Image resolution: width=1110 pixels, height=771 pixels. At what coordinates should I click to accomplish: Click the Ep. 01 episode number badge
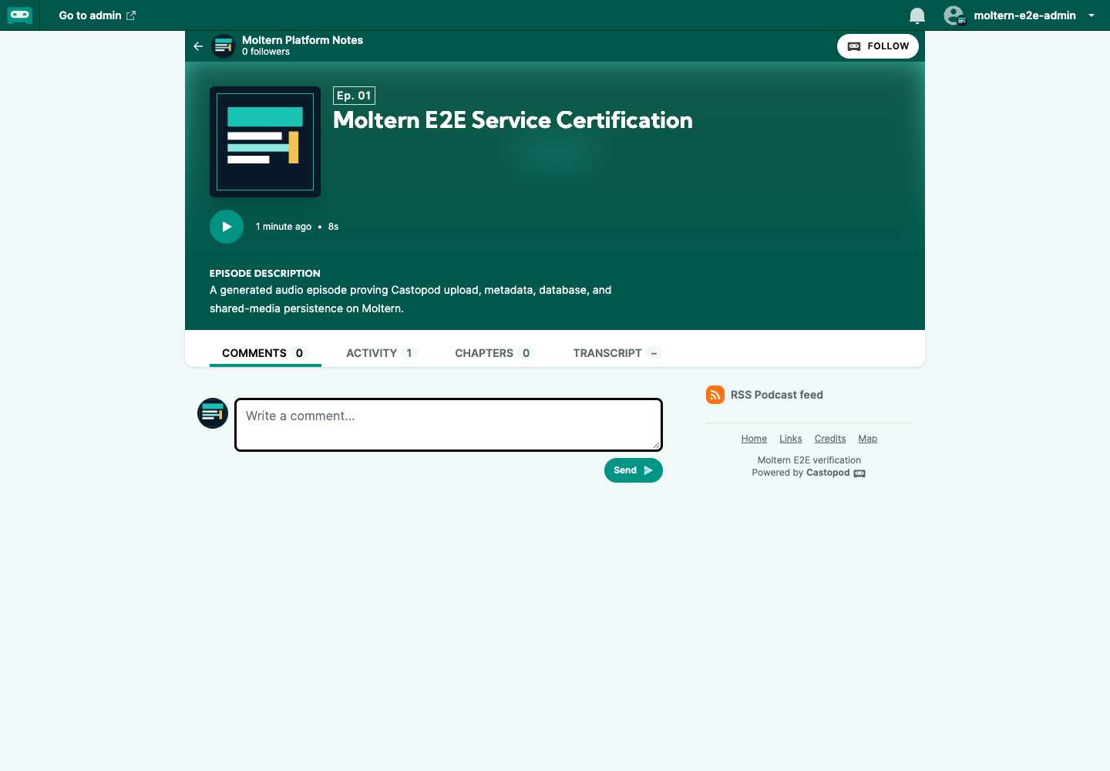(x=354, y=96)
